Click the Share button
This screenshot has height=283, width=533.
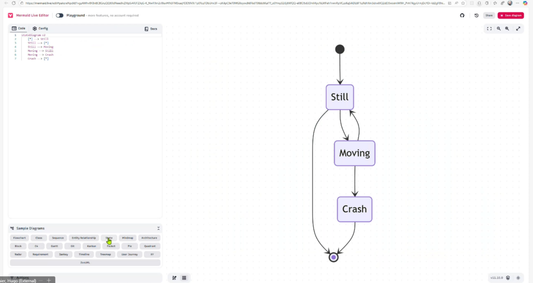pyautogui.click(x=489, y=15)
